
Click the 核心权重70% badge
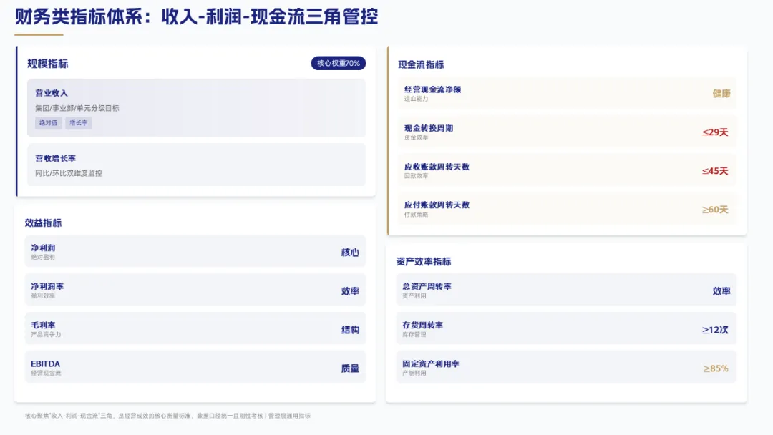pyautogui.click(x=338, y=63)
